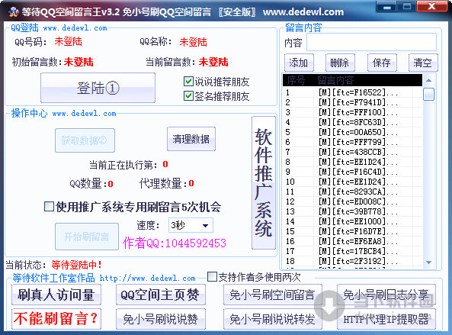Click the 免小号刷说说赞 button
The width and height of the screenshot is (452, 335).
click(161, 319)
